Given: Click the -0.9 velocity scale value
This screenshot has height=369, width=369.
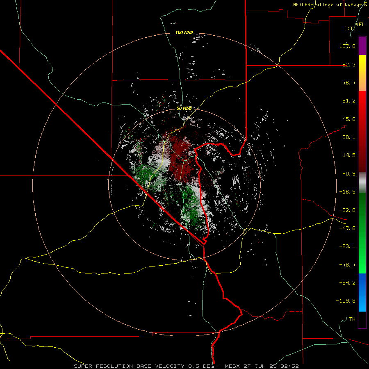Looking at the screenshot, I should (x=349, y=174).
